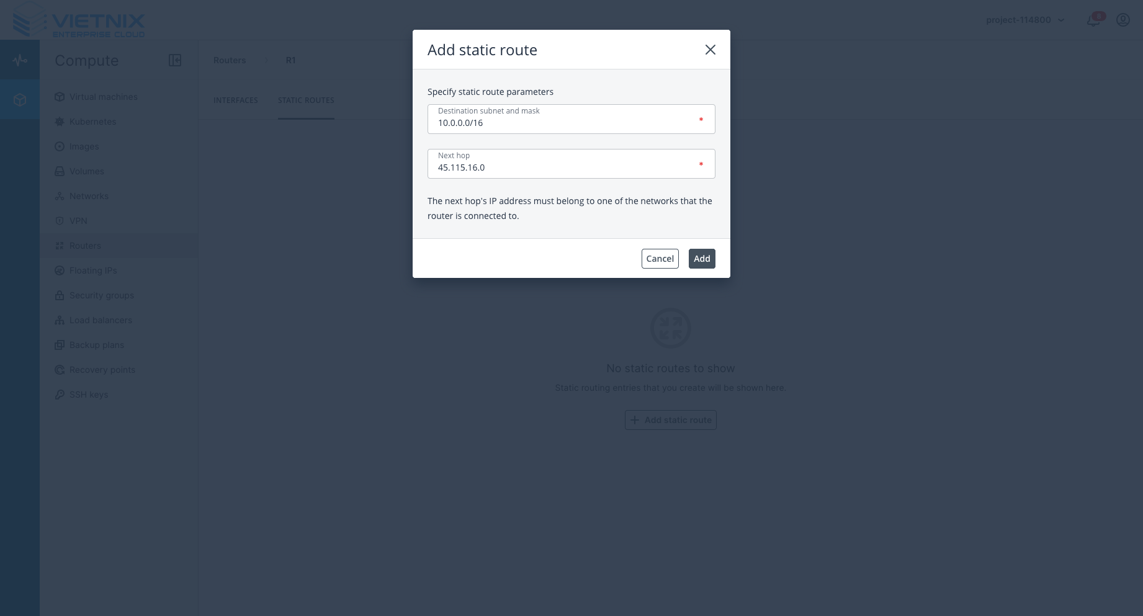This screenshot has height=616, width=1143.
Task: Close the Add static route dialog
Action: tap(710, 50)
